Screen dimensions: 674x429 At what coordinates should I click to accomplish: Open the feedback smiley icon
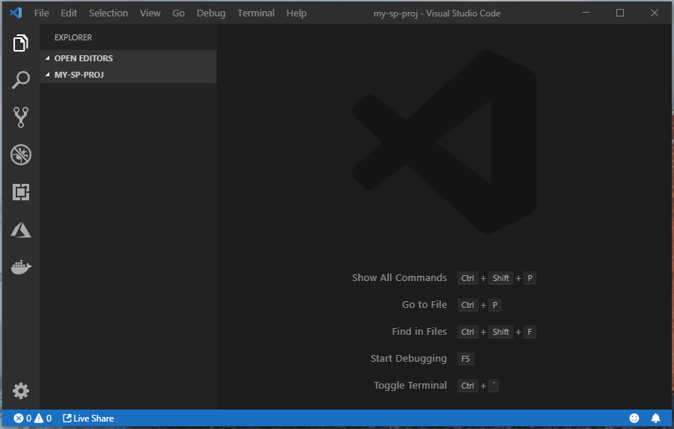click(634, 418)
